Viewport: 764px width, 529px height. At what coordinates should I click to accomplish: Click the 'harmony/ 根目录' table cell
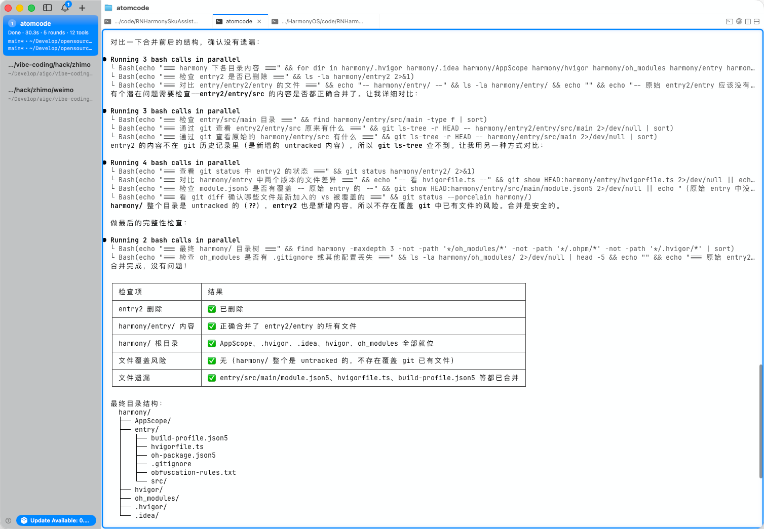coord(157,344)
